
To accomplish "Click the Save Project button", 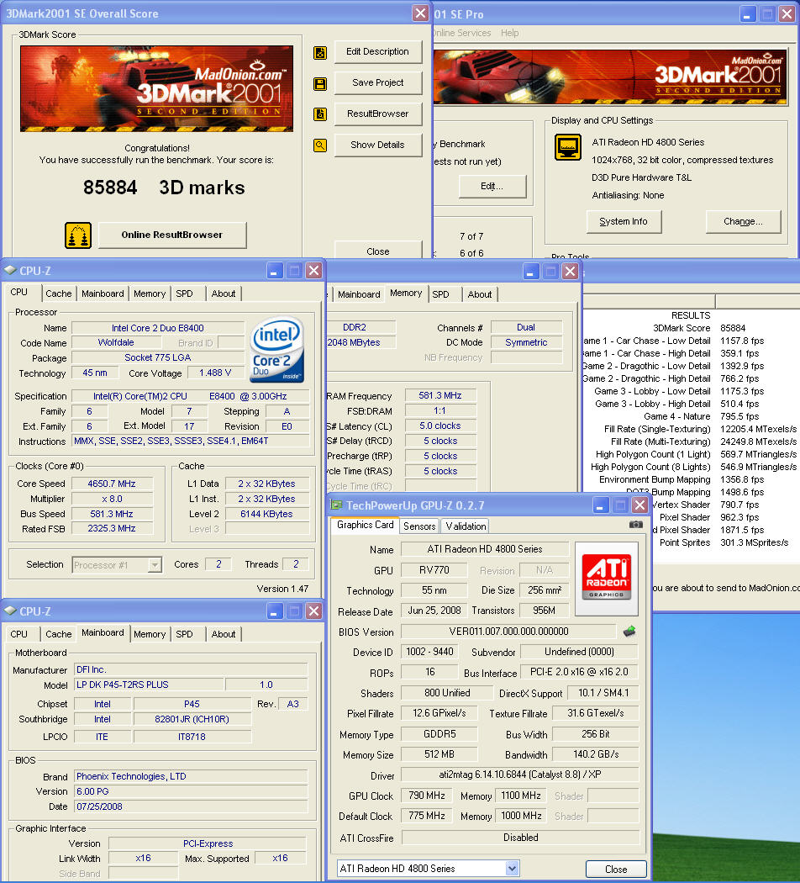I will (x=377, y=82).
